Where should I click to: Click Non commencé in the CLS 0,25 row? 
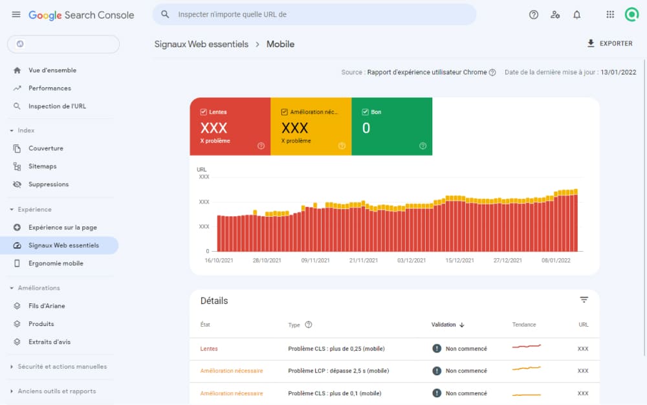pos(466,349)
